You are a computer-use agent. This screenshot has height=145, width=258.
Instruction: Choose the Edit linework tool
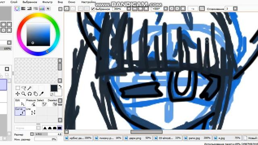coord(20,102)
